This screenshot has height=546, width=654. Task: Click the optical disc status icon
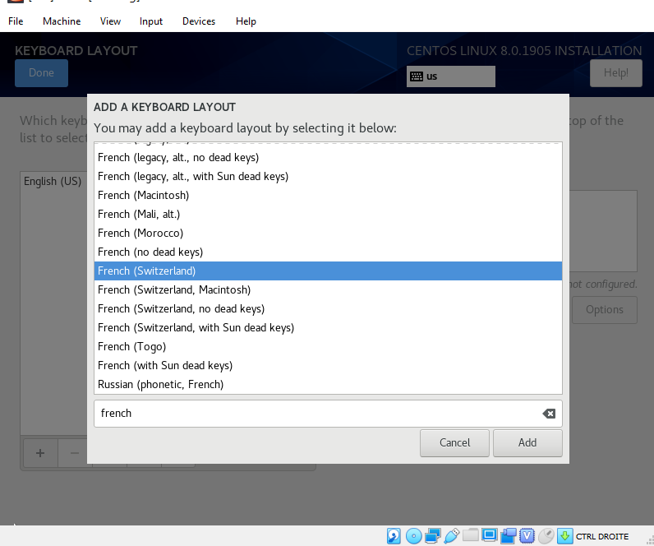click(x=413, y=536)
